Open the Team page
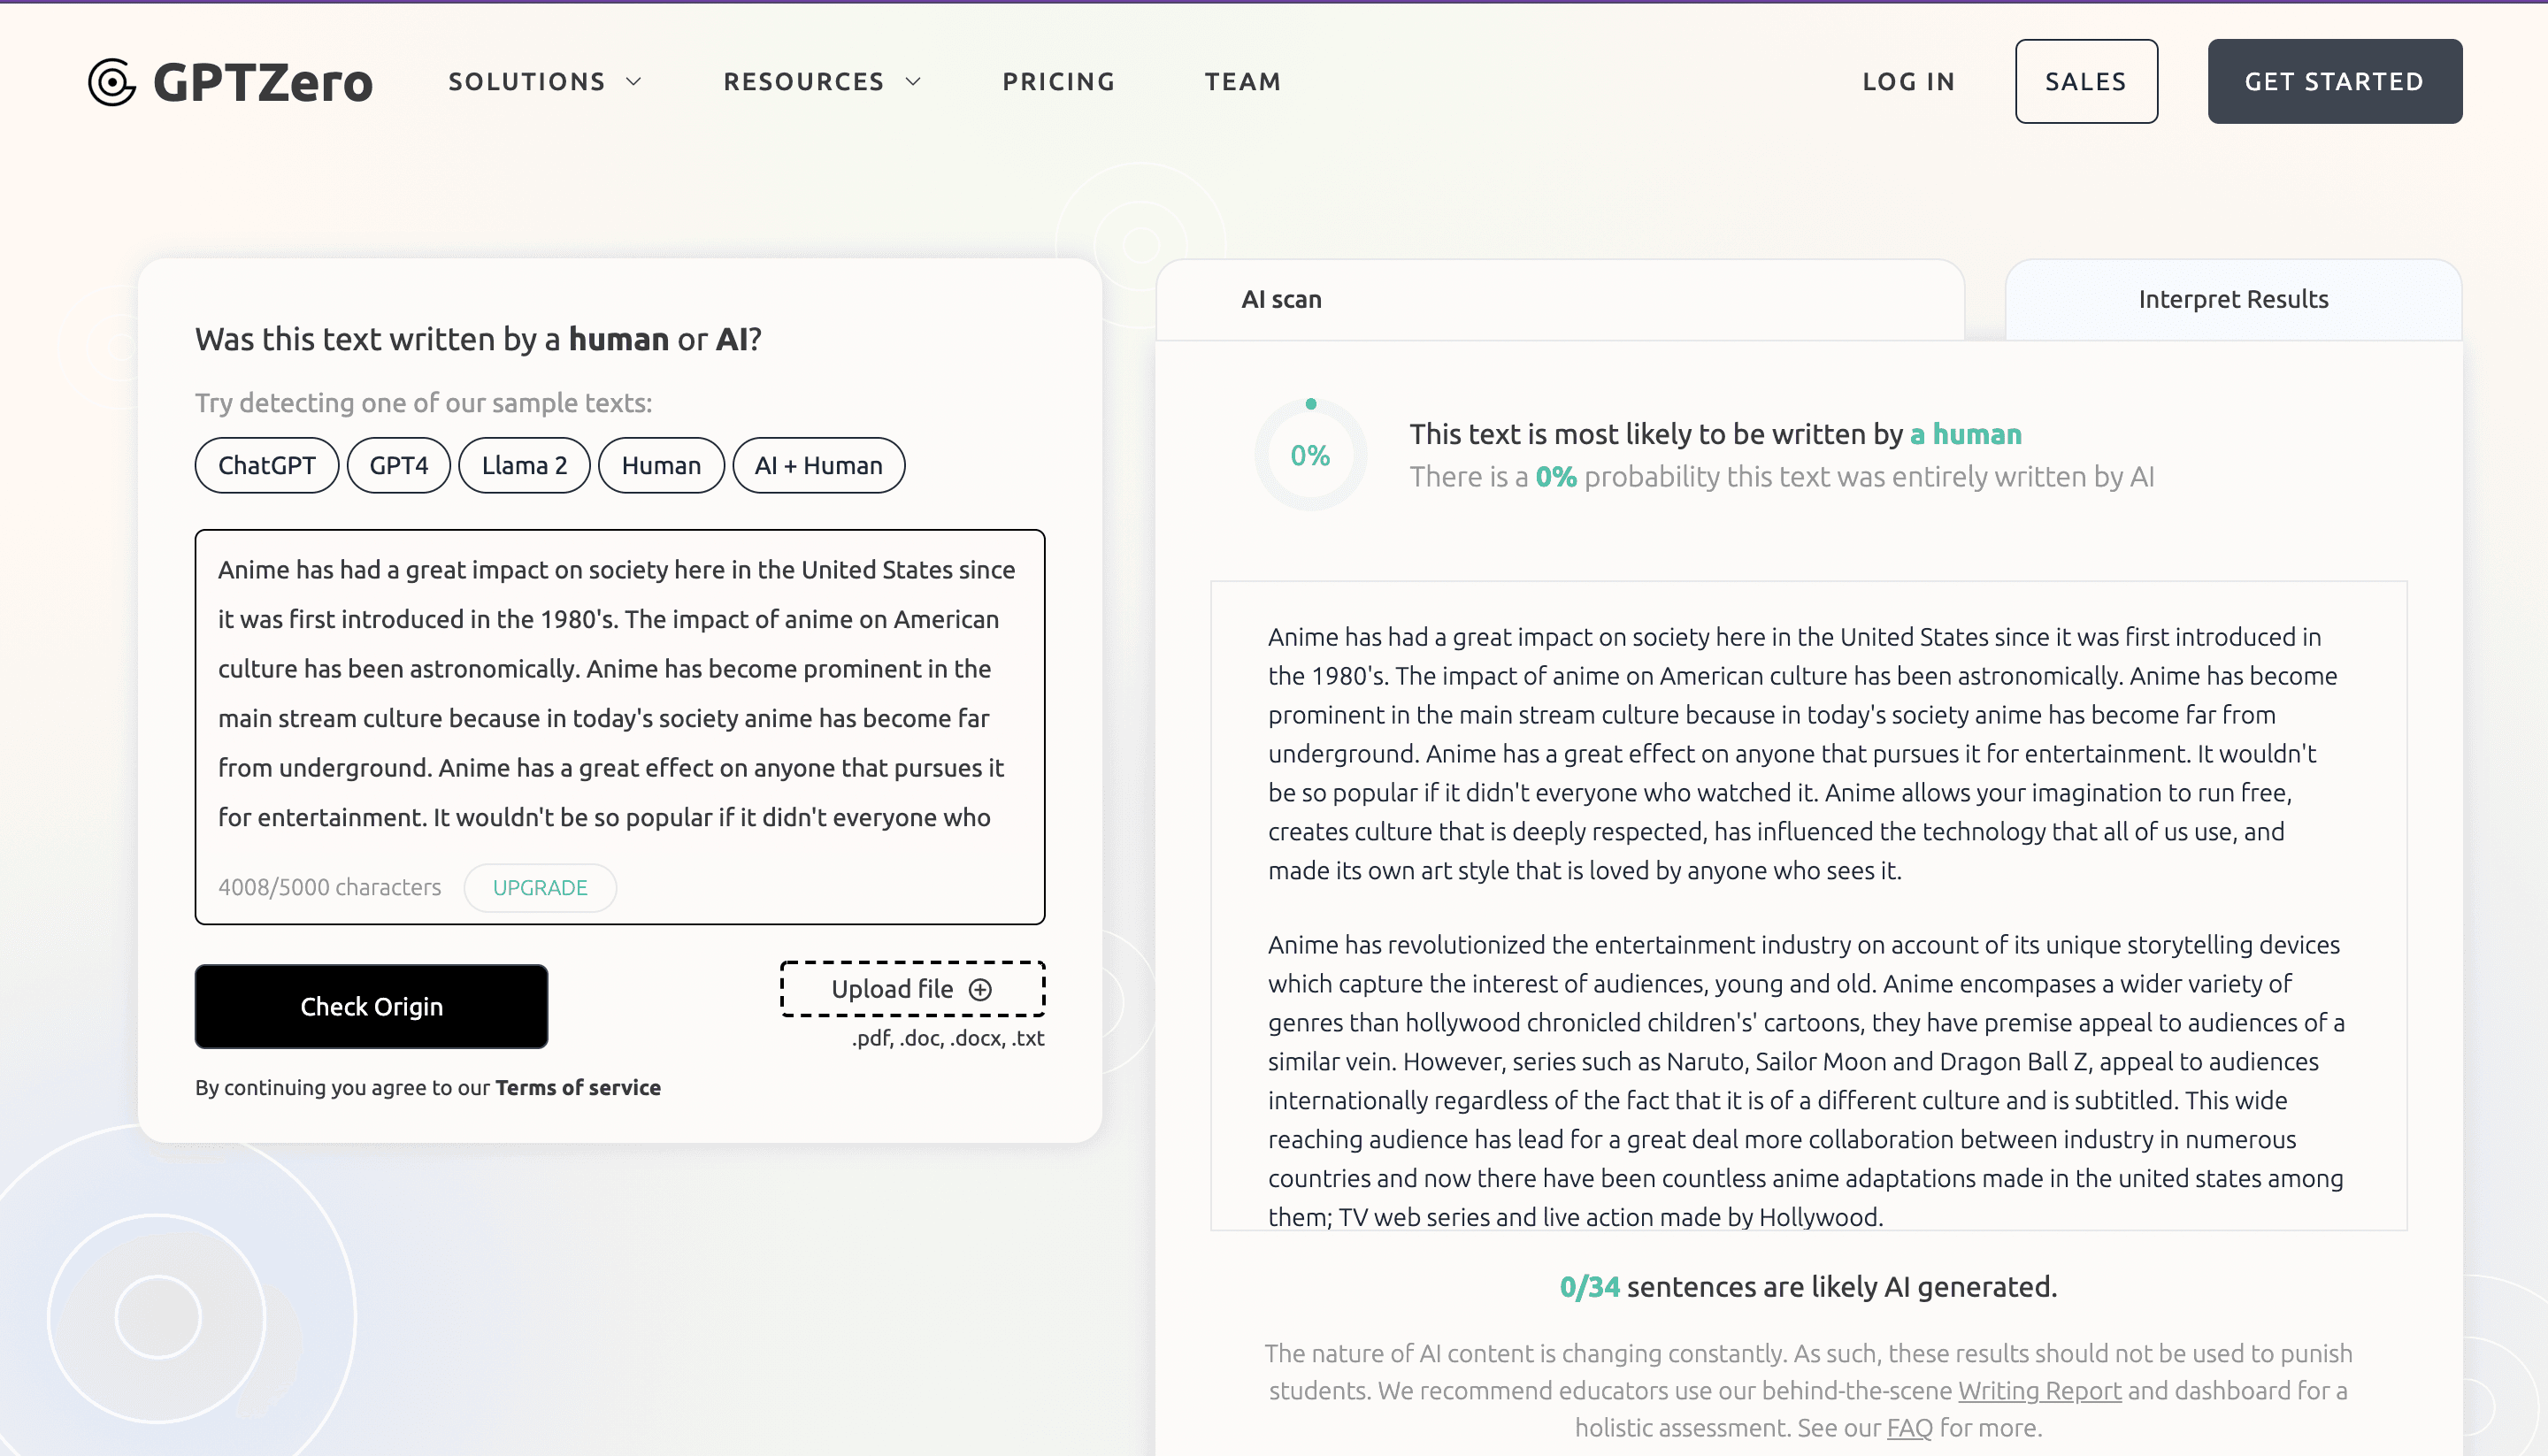 (x=1242, y=82)
